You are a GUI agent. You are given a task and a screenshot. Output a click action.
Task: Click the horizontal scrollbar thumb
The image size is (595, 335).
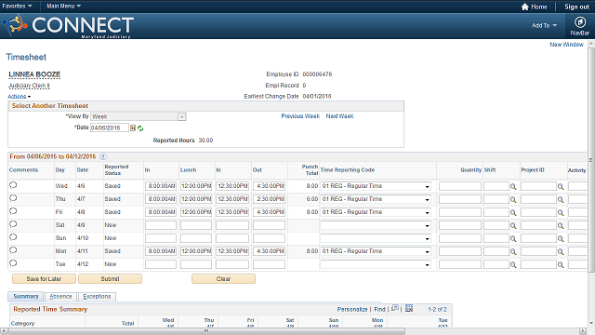tap(206, 331)
